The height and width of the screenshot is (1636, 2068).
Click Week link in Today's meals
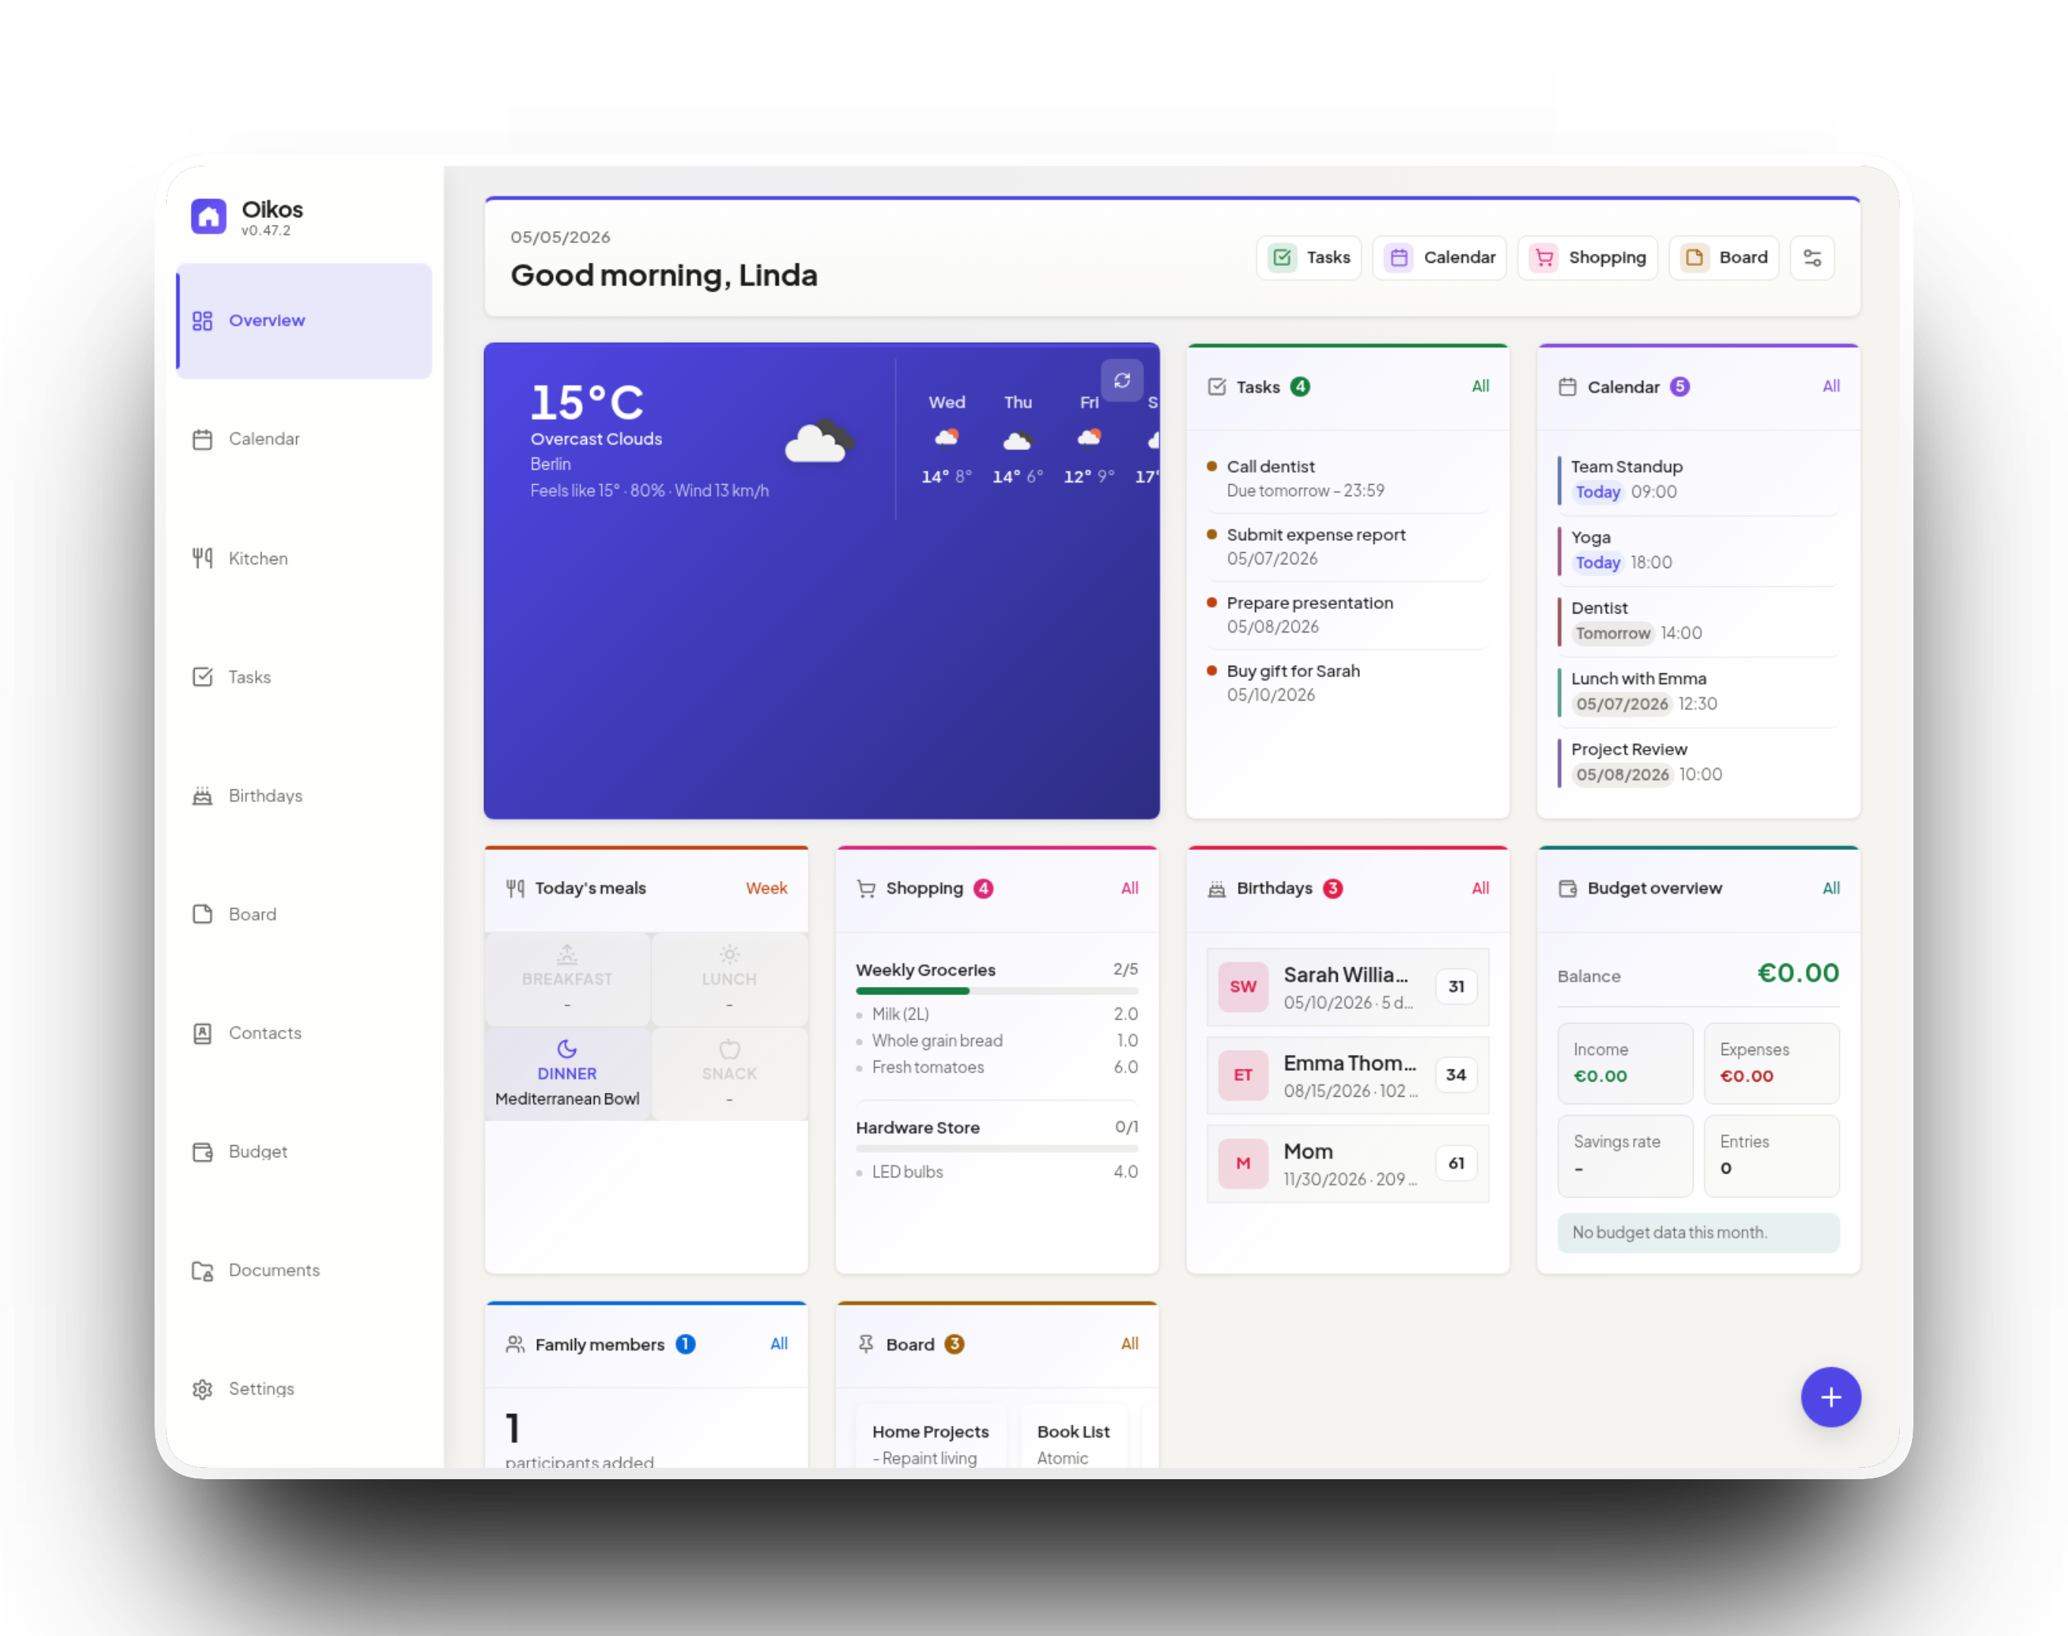point(767,889)
